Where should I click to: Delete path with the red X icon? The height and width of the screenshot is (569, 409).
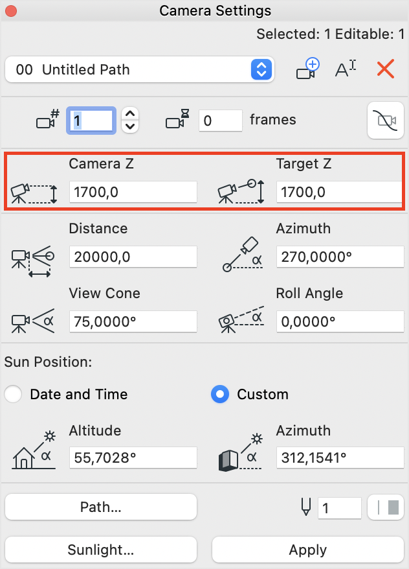click(x=386, y=69)
